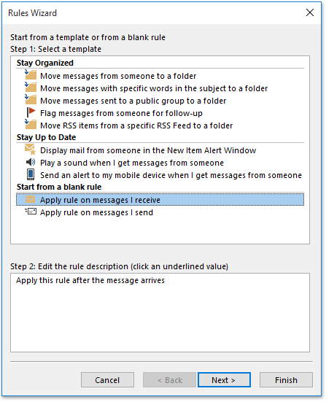This screenshot has width=326, height=402.
Task: Click the Finish button
Action: (286, 380)
